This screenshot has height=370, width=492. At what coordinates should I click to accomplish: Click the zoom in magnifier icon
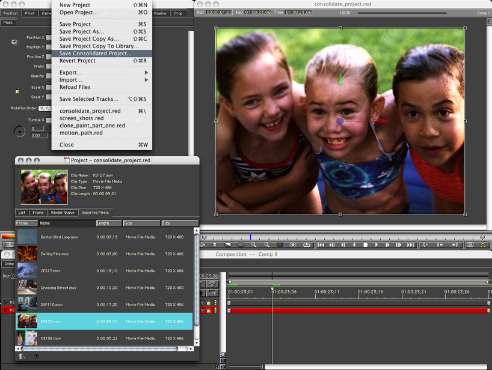(x=254, y=245)
